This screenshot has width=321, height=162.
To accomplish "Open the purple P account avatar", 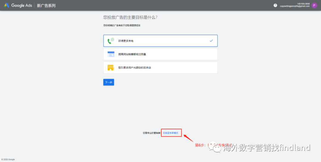I will pyautogui.click(x=314, y=5).
